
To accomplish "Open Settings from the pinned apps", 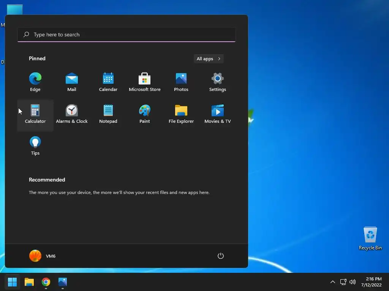I will point(218,83).
